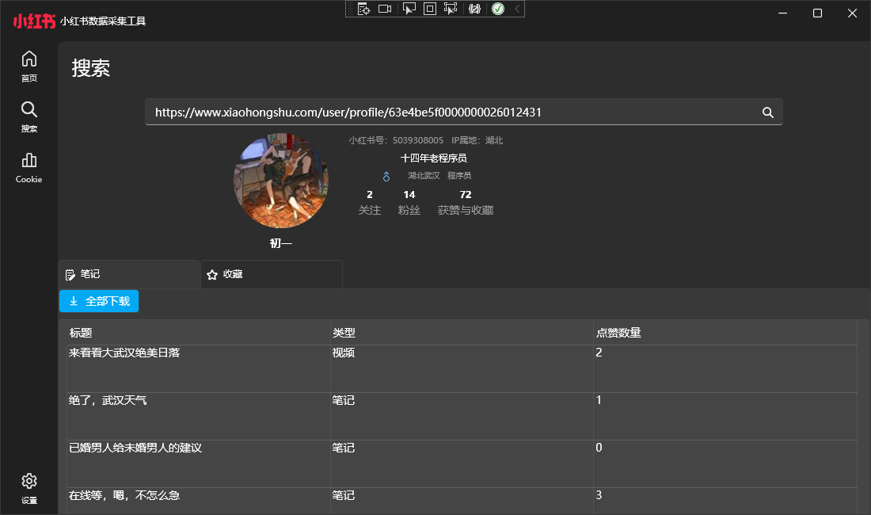Sort by the 点赞数量 column header
The width and height of the screenshot is (871, 515).
725,333
